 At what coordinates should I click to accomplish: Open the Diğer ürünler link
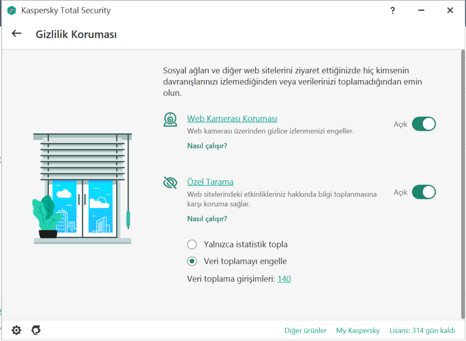(306, 331)
